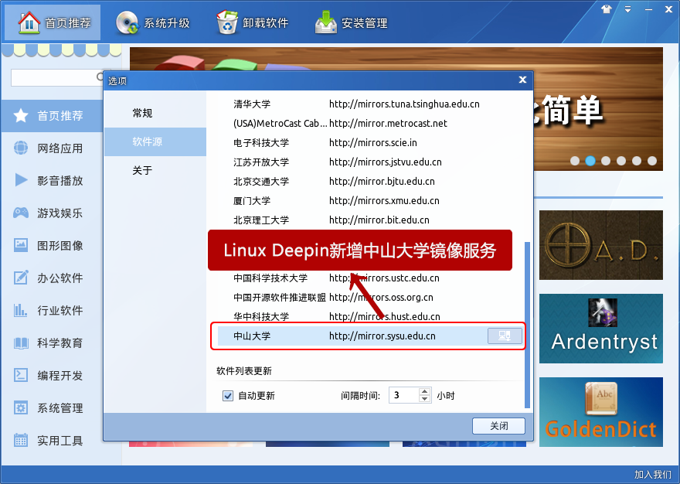The height and width of the screenshot is (484, 680).
Task: Click the 加入我们 join us link
Action: click(x=653, y=475)
